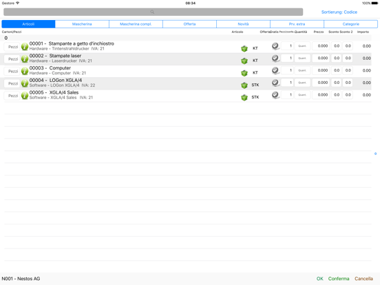This screenshot has width=380, height=285.
Task: Select text '00005 - XGLA/4 Sales'
Action: [54, 92]
